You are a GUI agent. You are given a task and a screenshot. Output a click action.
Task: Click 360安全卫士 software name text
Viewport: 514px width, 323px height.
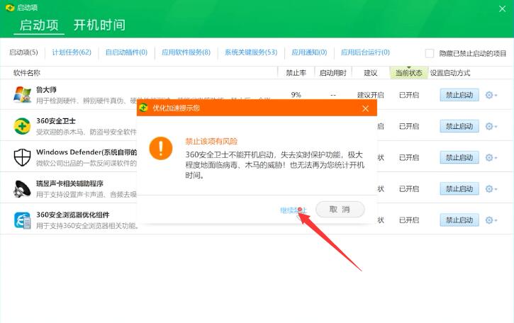click(56, 121)
